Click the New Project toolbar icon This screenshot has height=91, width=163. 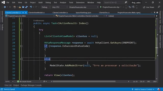pos(15,7)
